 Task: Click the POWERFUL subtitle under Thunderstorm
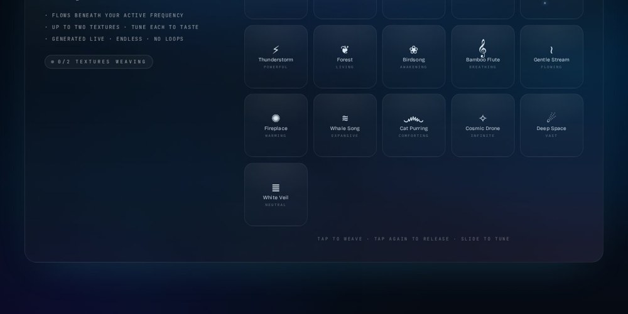(x=276, y=67)
